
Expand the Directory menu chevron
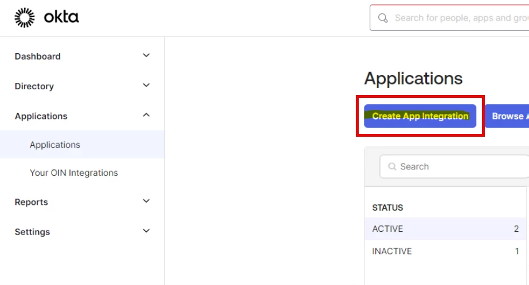146,85
